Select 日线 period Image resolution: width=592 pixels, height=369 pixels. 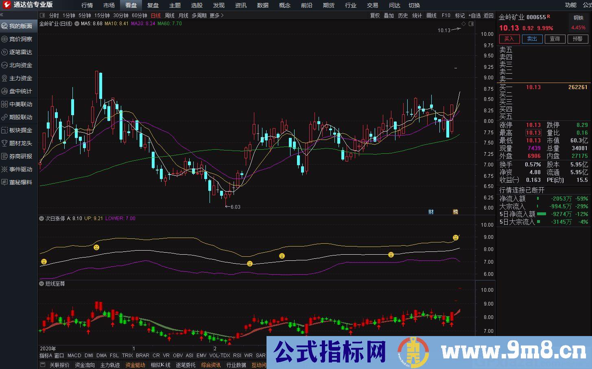tap(156, 15)
